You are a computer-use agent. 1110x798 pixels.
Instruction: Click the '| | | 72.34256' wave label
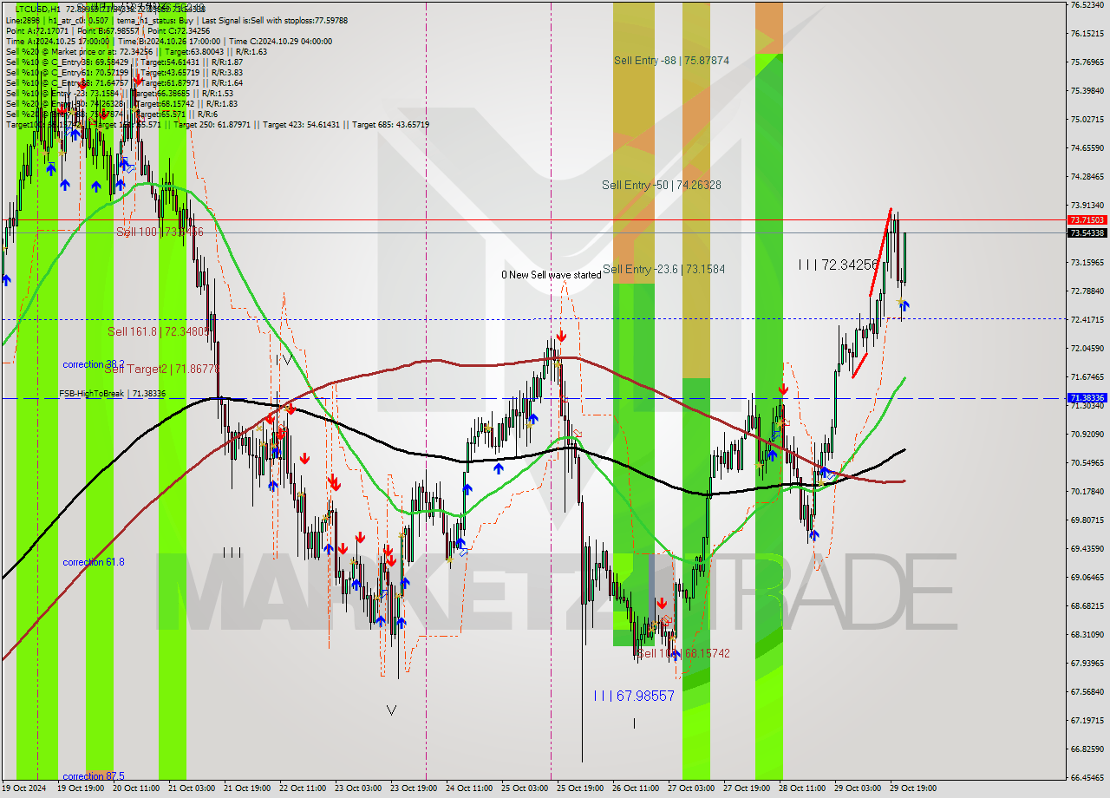[x=839, y=264]
